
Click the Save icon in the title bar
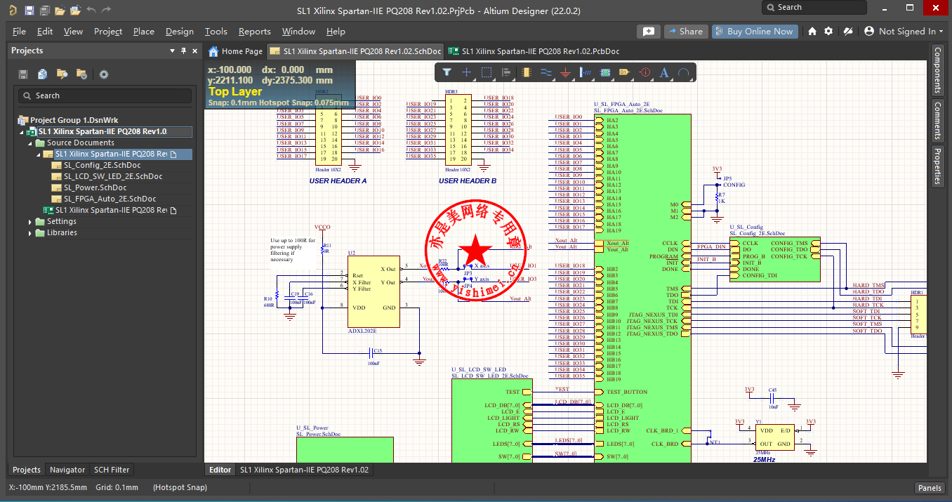click(x=29, y=11)
